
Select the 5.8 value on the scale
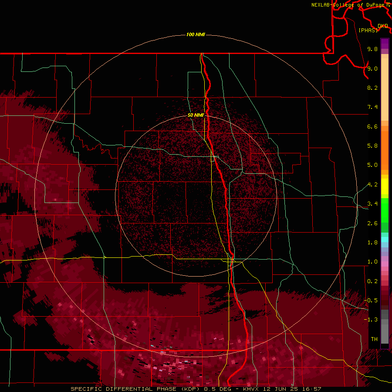click(372, 146)
